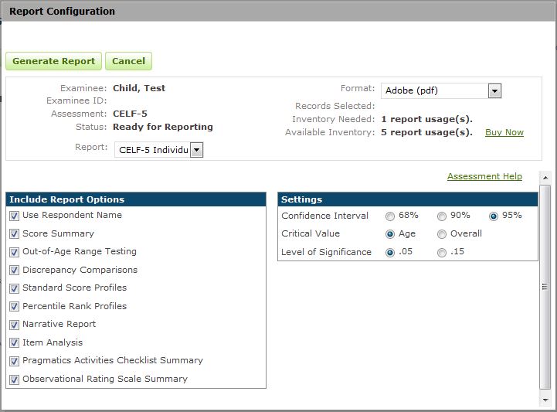557x412 pixels.
Task: Uncheck Use Respondent Name option
Action: [15, 216]
